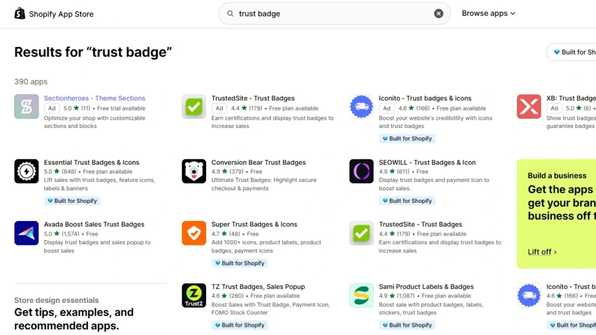This screenshot has height=335, width=596.
Task: Click the TrustedSite green checkmark app icon
Action: coord(194,107)
